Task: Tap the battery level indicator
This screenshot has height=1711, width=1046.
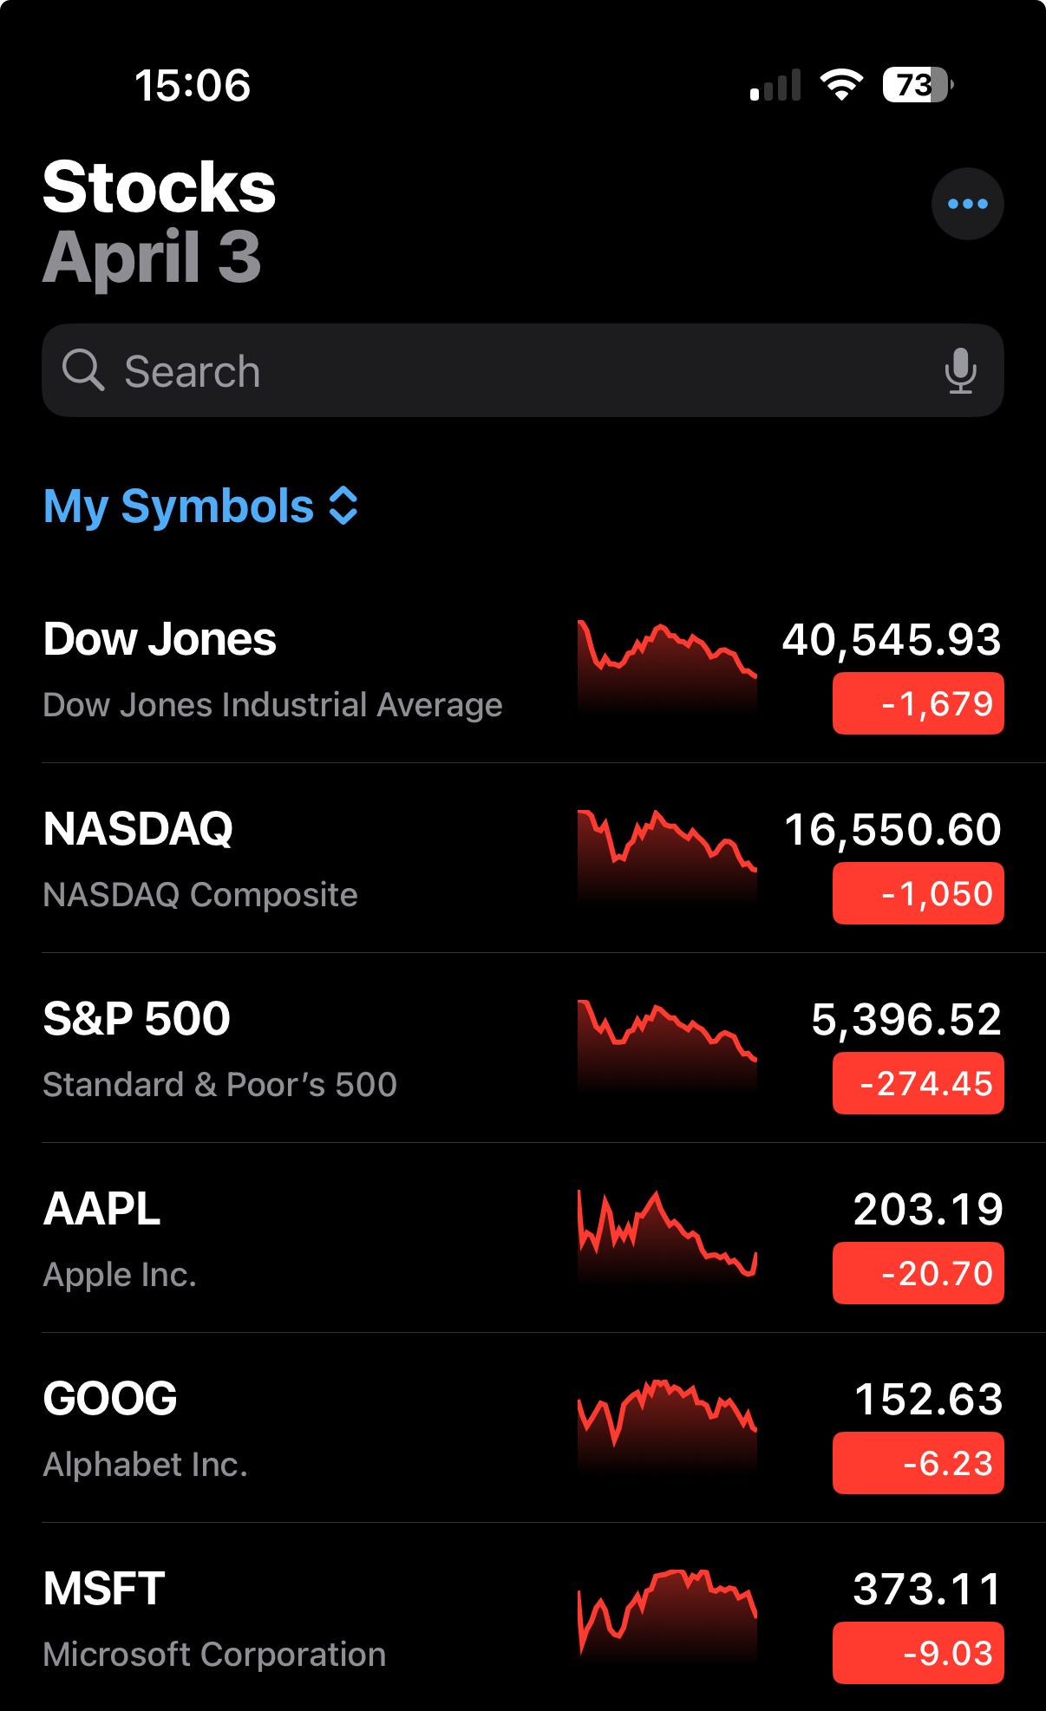Action: click(x=917, y=85)
